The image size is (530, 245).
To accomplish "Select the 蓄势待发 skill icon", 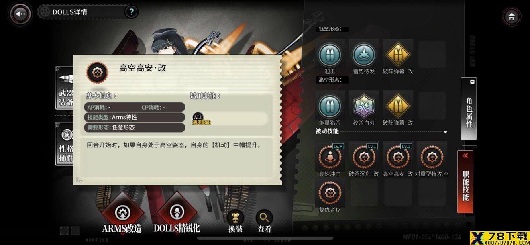I will coord(364,55).
